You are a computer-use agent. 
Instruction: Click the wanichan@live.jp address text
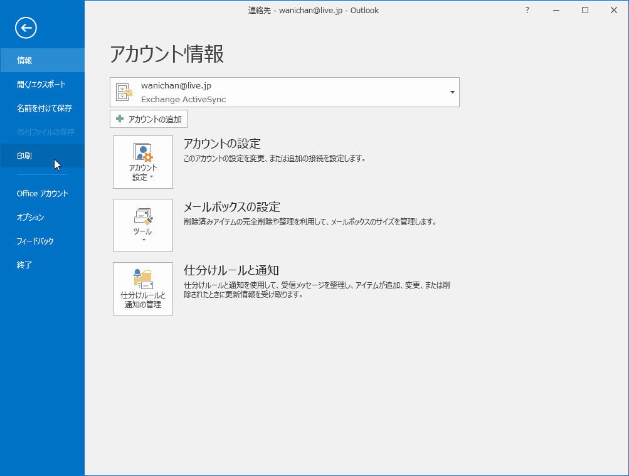click(x=176, y=85)
